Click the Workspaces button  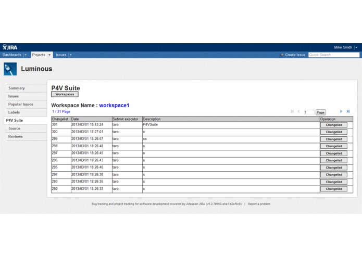point(65,94)
